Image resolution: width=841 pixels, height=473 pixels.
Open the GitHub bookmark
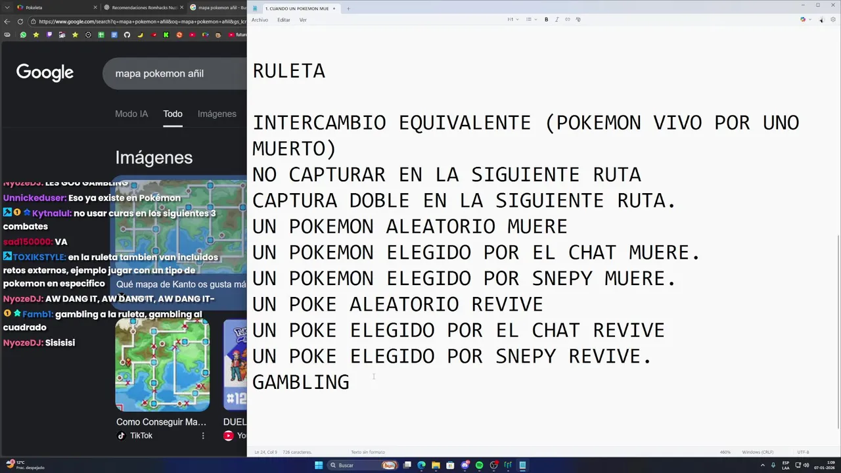coord(127,35)
